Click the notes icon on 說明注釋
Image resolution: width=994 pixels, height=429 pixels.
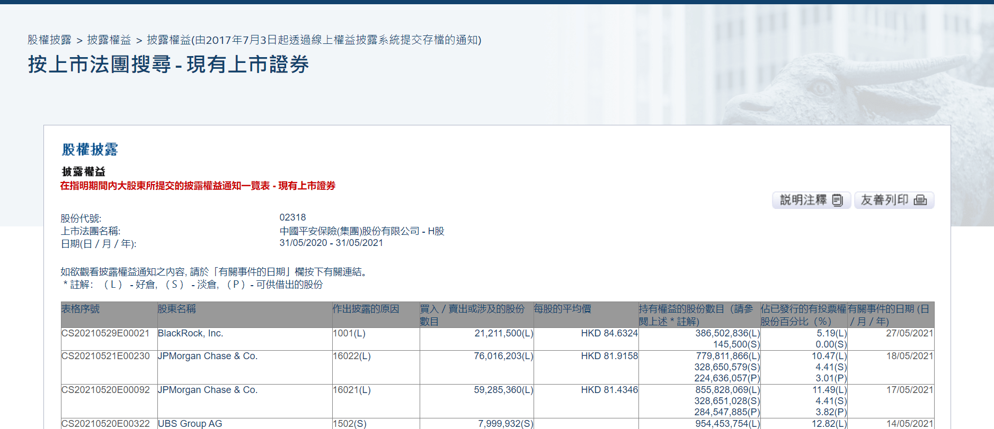pyautogui.click(x=838, y=200)
